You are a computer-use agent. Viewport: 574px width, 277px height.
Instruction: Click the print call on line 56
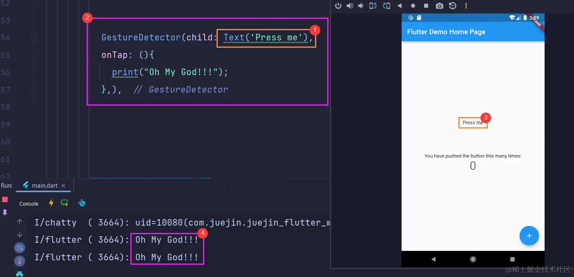point(125,72)
